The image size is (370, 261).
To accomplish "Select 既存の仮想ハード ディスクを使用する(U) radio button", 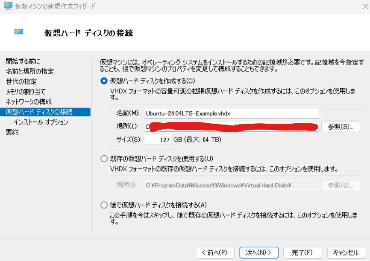I will click(104, 159).
